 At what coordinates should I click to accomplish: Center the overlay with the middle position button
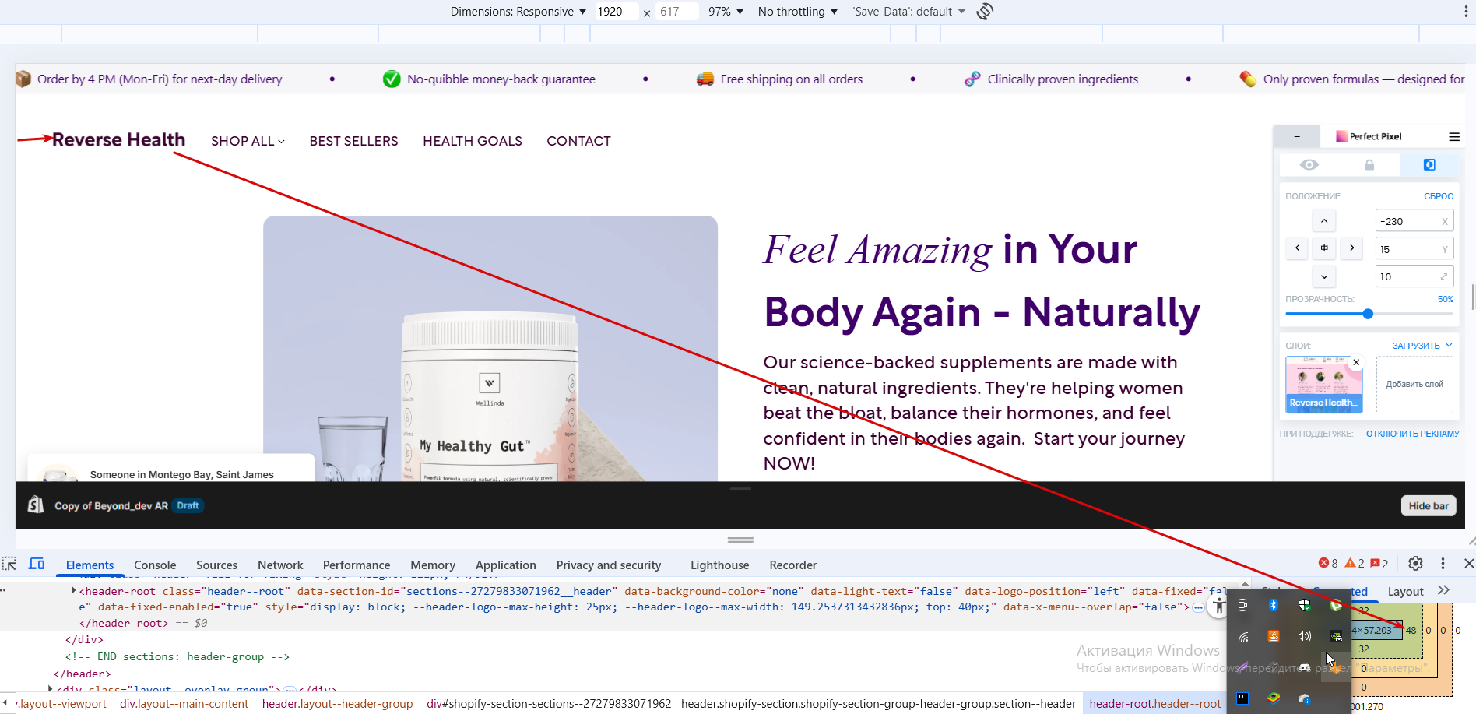pyautogui.click(x=1324, y=248)
